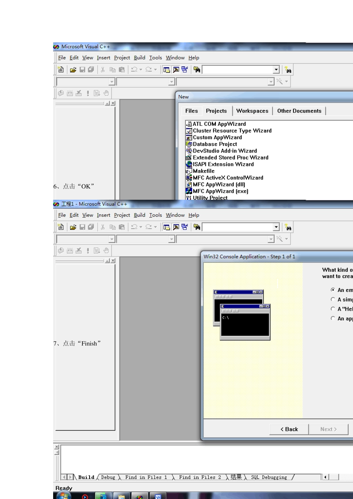This screenshot has height=499, width=353.
Task: Open WizardBar actions arrow beside wand behind New dialog
Action: click(286, 82)
